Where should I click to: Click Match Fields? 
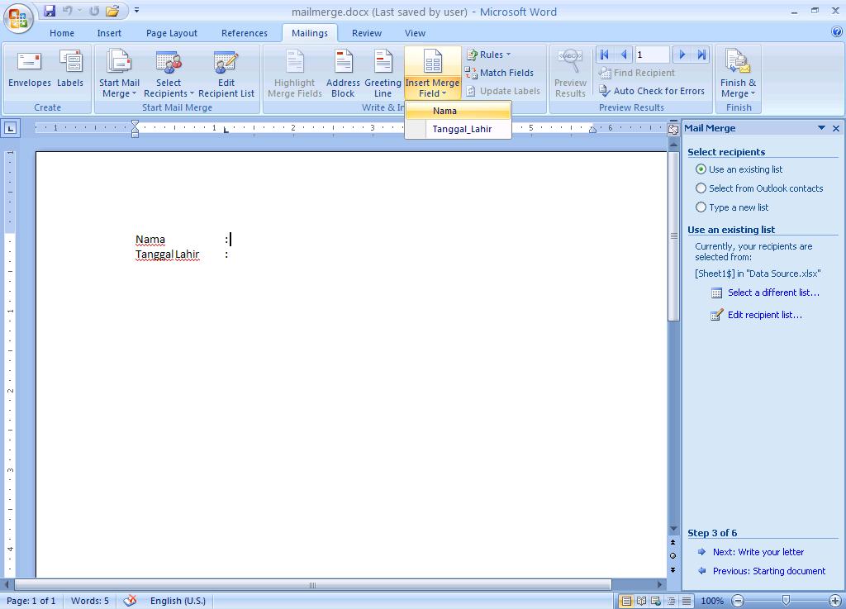(x=499, y=73)
